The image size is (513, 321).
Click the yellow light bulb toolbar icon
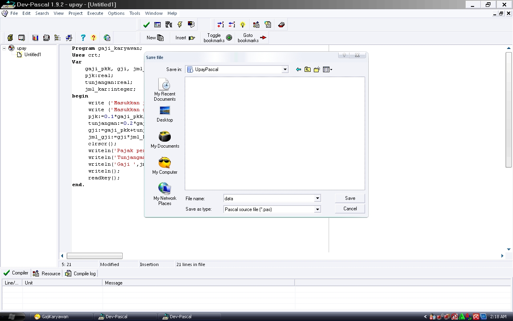point(242,25)
